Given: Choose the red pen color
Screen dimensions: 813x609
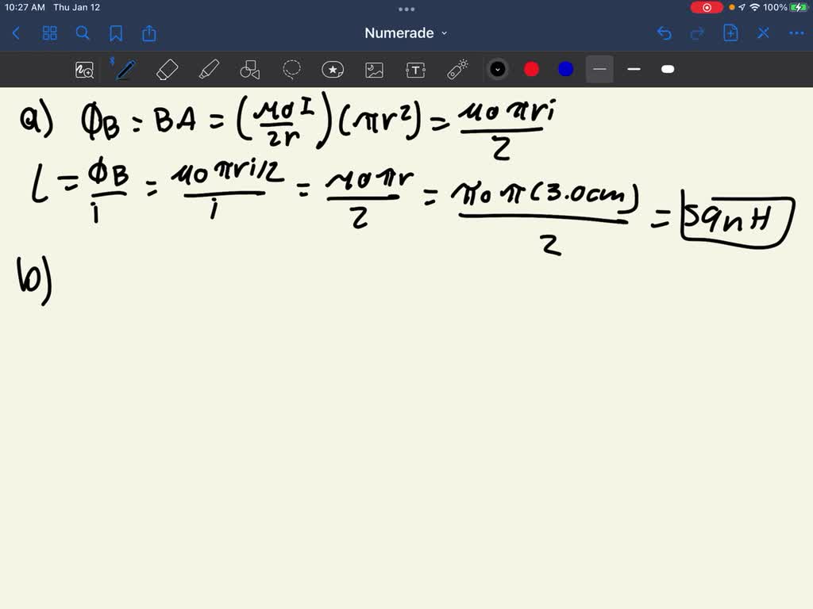Looking at the screenshot, I should point(532,70).
